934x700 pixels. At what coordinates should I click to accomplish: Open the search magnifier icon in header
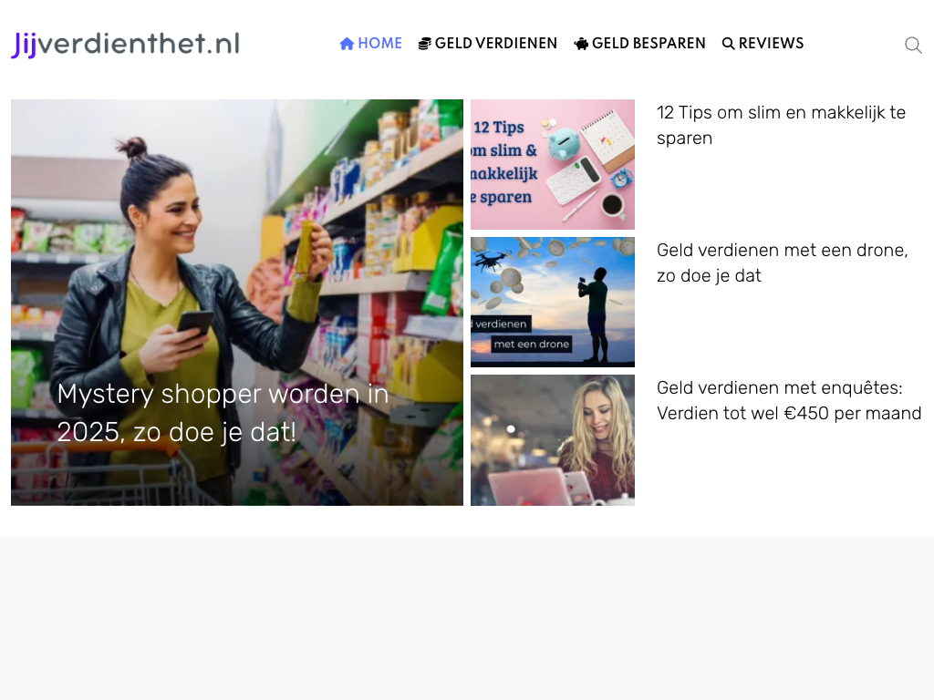click(x=913, y=46)
